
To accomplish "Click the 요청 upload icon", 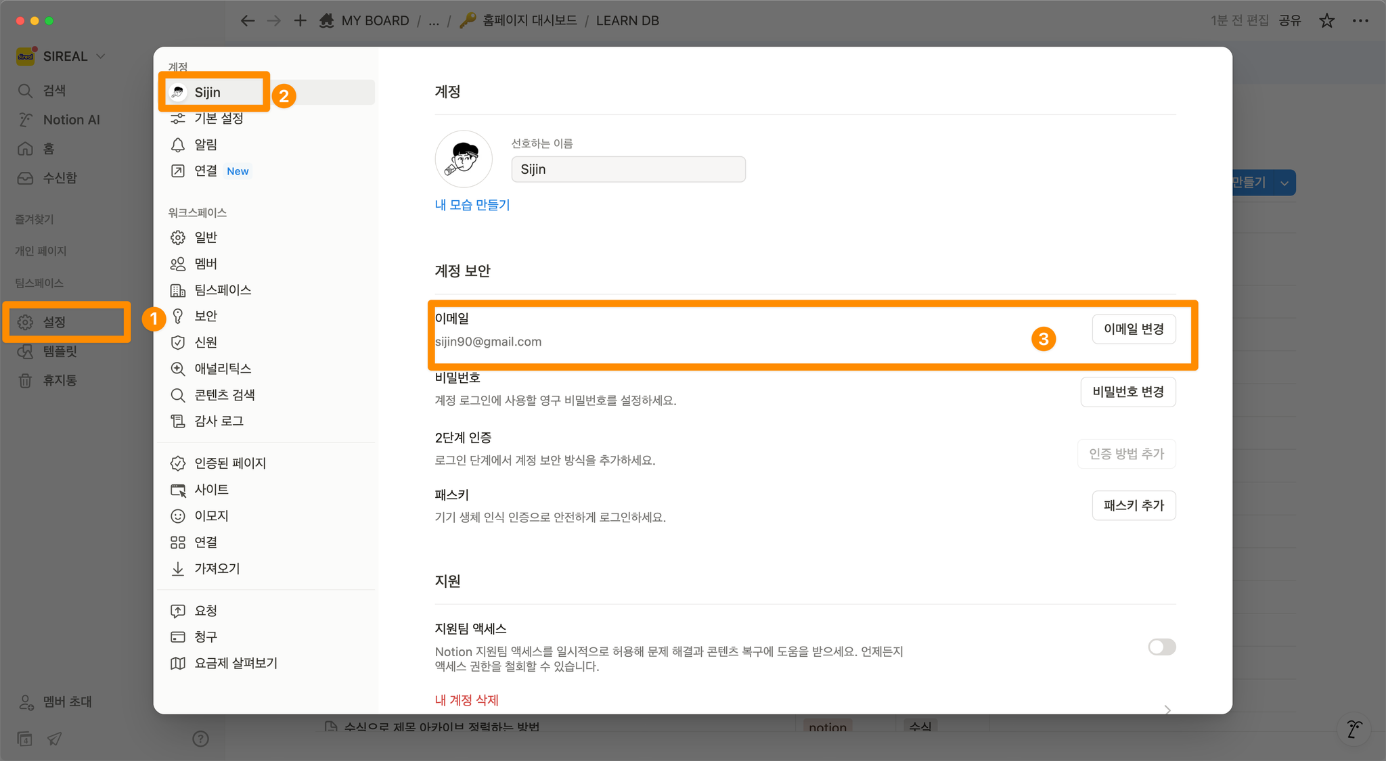I will (x=177, y=611).
